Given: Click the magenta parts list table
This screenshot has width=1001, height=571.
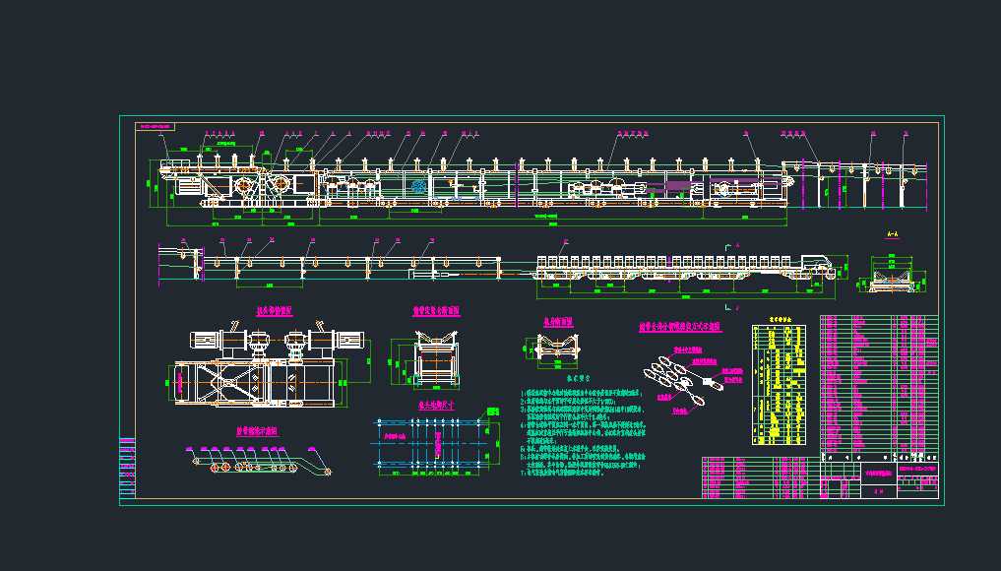Looking at the screenshot, I should [879, 384].
